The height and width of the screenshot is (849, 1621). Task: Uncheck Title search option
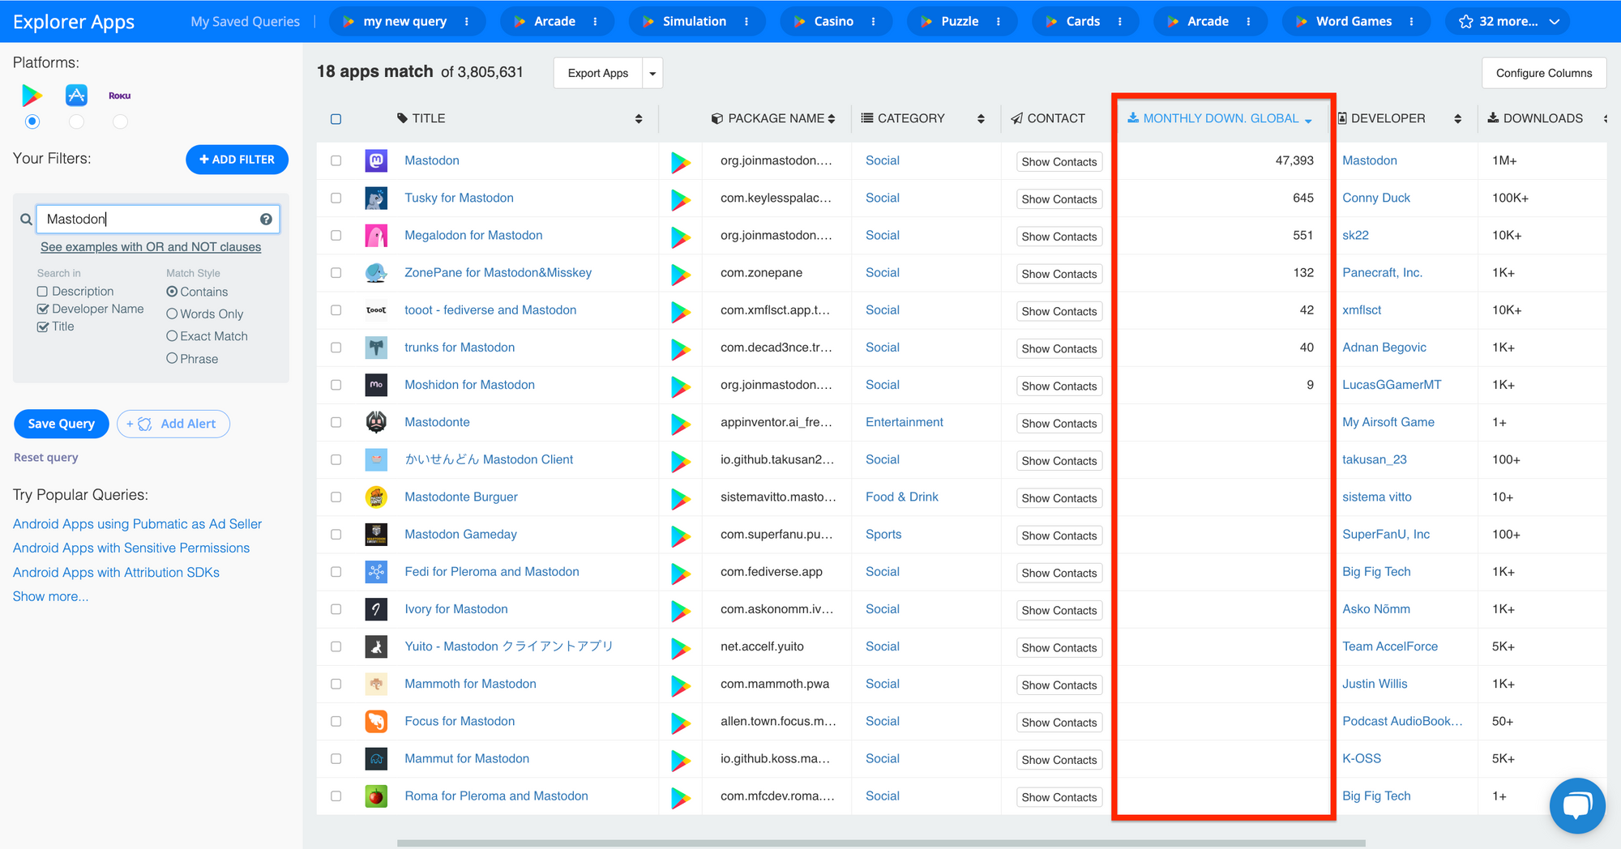pos(42,326)
